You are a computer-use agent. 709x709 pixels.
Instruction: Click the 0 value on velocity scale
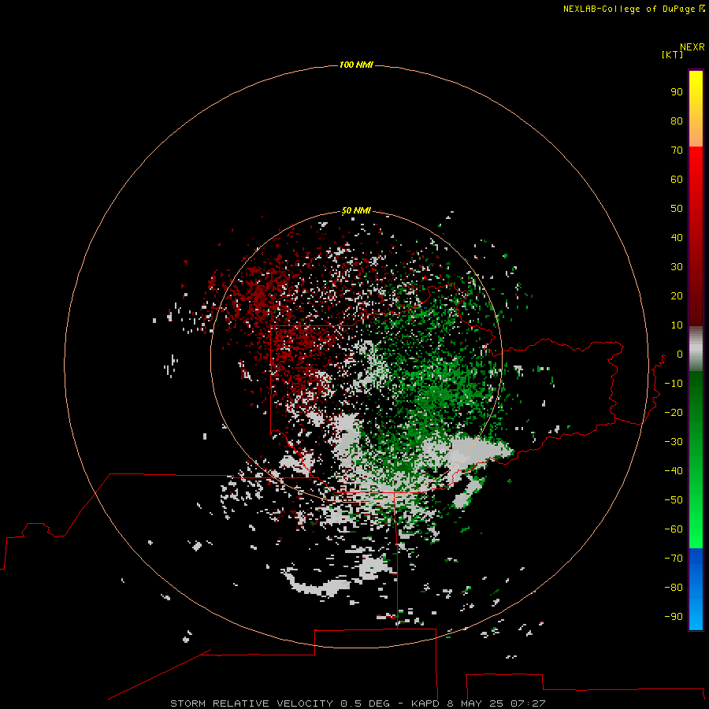coord(680,354)
